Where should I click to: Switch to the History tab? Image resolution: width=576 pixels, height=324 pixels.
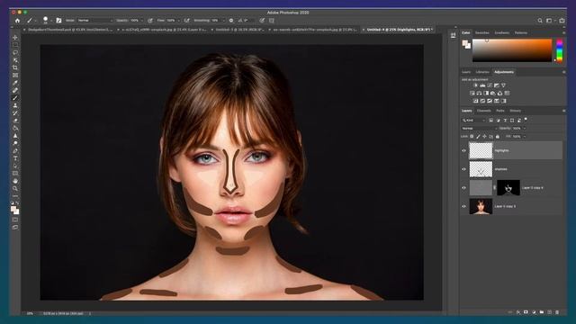pos(516,111)
